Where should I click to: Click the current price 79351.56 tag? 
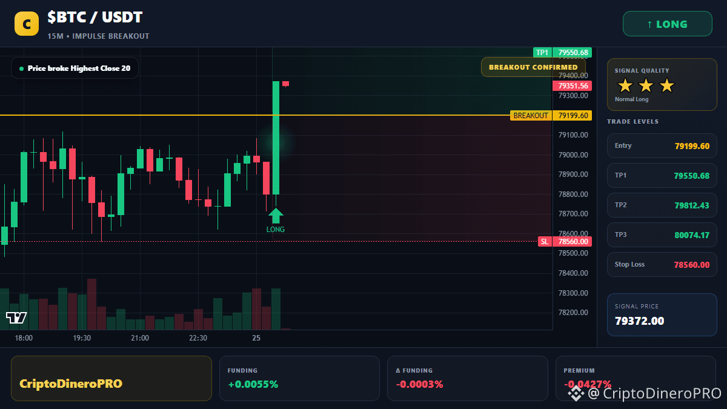(x=571, y=86)
